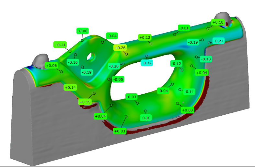Screen dimensions: 255x167
Task: Pick the +0.06 deviation label
Action: [52, 66]
